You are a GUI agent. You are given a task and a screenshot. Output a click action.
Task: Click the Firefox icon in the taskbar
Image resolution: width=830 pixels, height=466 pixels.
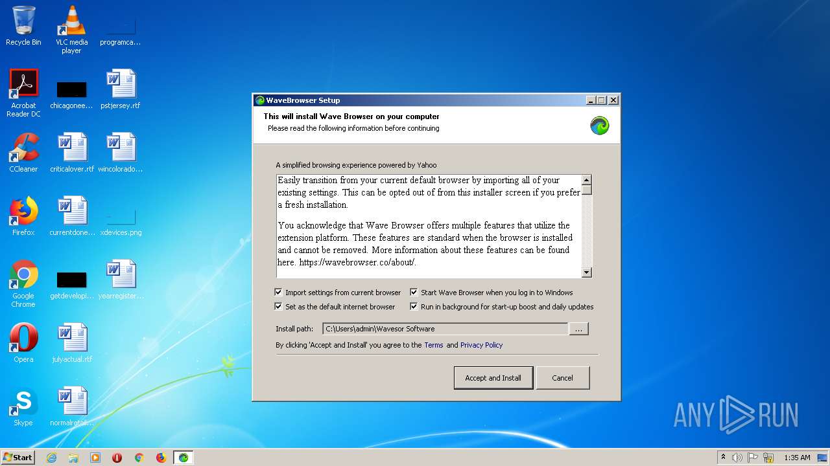pyautogui.click(x=161, y=458)
